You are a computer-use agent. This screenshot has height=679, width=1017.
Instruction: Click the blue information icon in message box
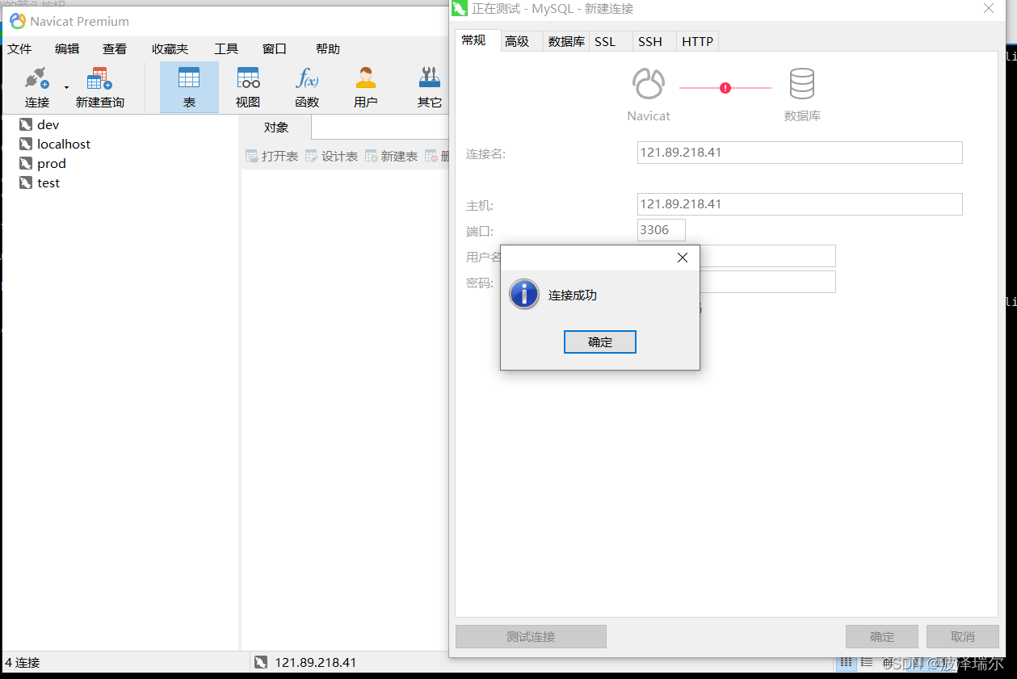[x=524, y=295]
